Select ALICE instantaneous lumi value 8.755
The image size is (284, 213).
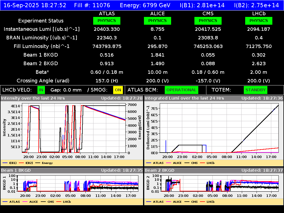(x=158, y=29)
